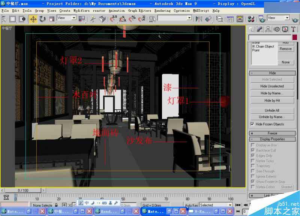Viewport: 300px width, 216px height.
Task: Open the Reference Coordinate System View dropdown
Action: 73,18
